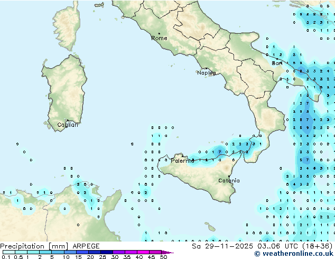Click the Precipitation [mm] title text
The height and width of the screenshot is (259, 335).
(34, 246)
